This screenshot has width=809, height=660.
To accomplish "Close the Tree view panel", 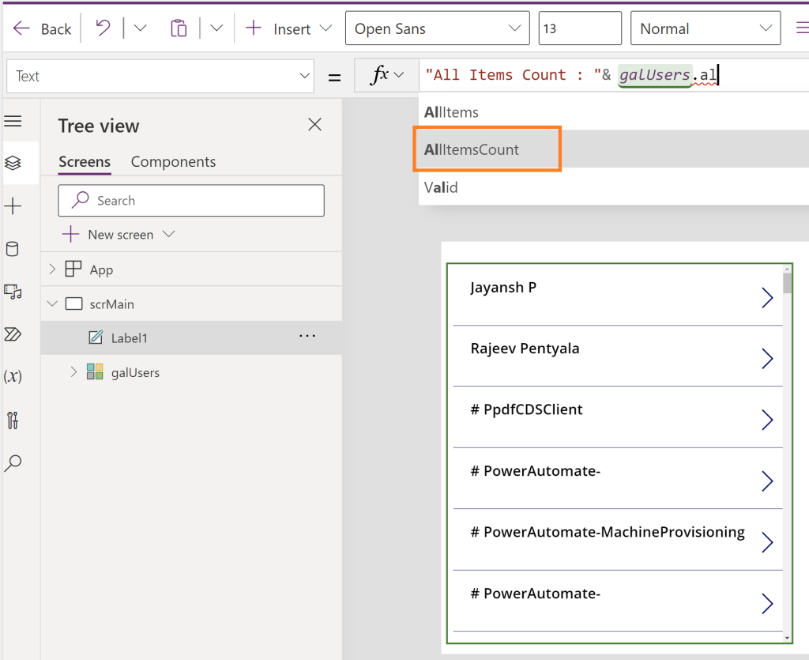I will point(314,124).
